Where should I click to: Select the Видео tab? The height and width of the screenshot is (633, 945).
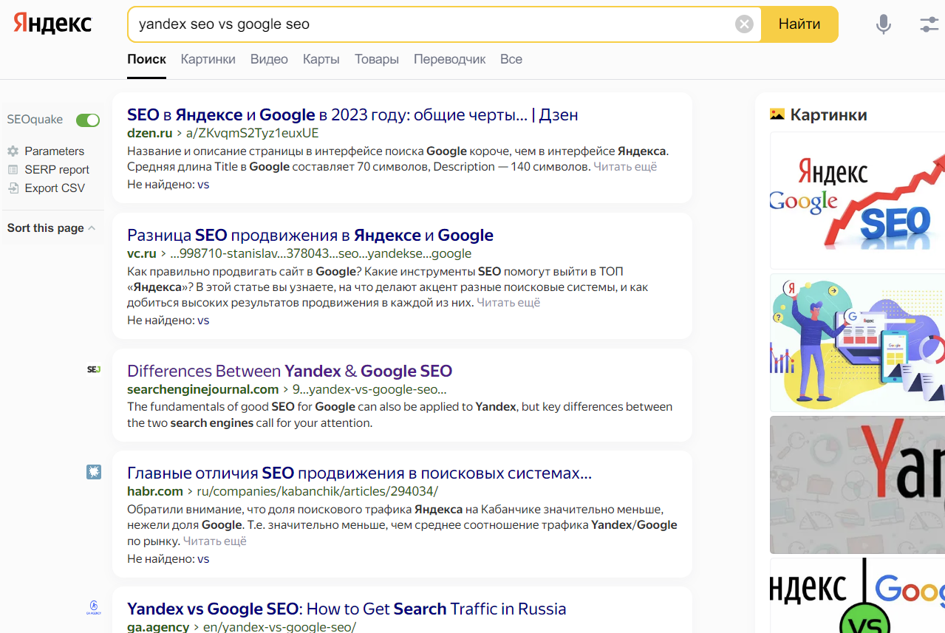pyautogui.click(x=268, y=59)
